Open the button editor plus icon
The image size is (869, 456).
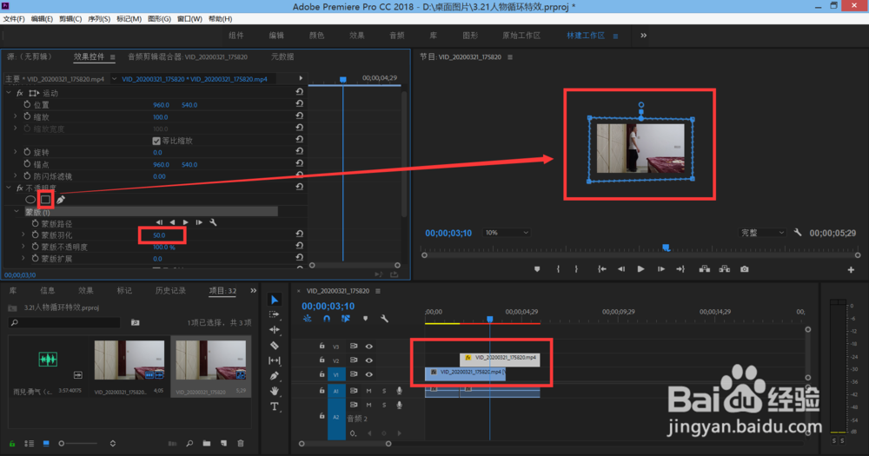click(851, 270)
